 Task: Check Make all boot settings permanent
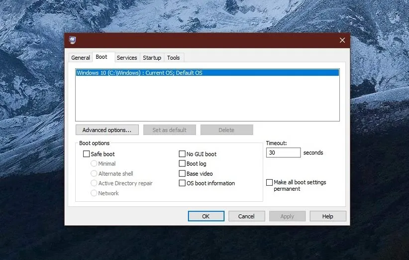(270, 183)
